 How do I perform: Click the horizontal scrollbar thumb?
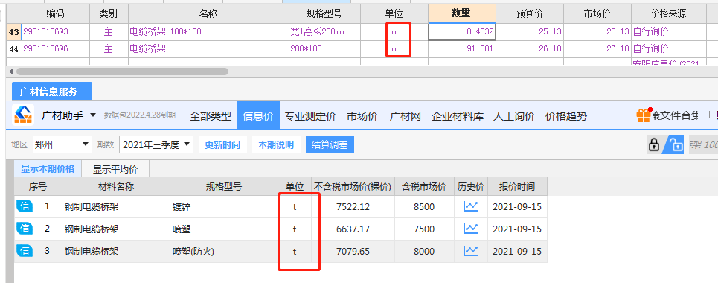pos(122,71)
